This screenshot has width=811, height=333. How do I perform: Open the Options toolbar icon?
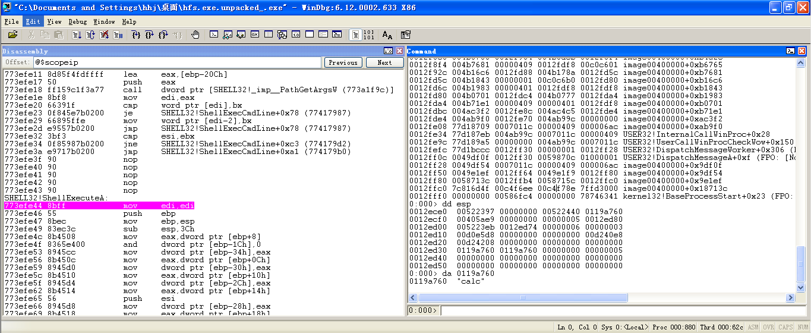[406, 35]
